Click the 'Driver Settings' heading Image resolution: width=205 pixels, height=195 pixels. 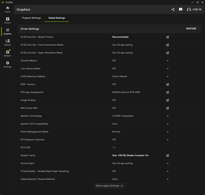point(30,29)
